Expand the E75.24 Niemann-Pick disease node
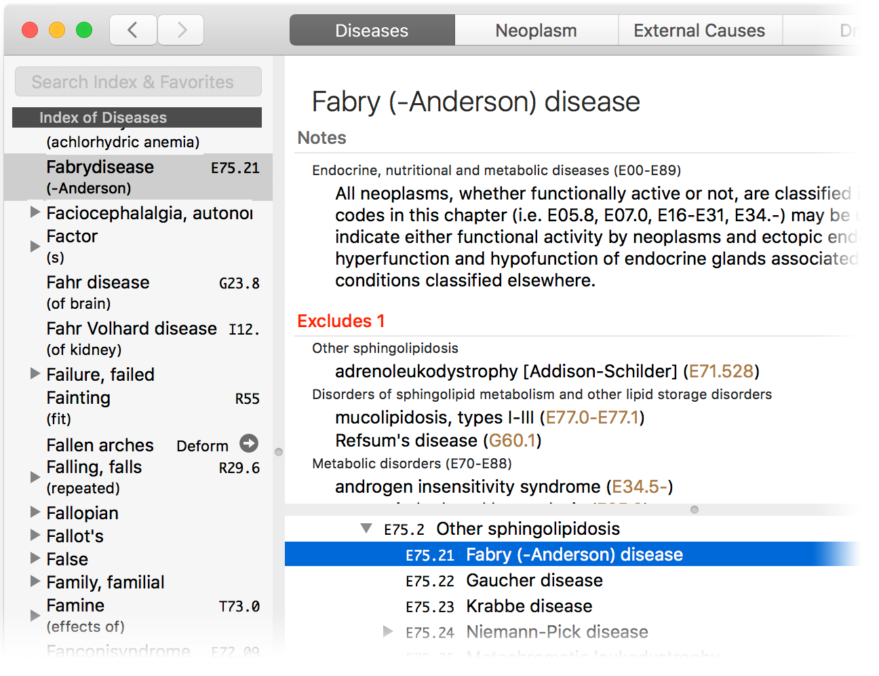 388,631
